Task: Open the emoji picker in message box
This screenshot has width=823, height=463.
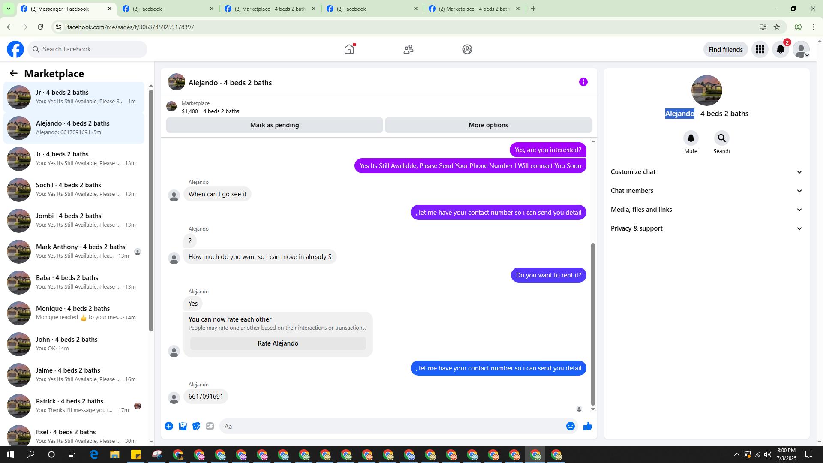Action: pyautogui.click(x=570, y=426)
